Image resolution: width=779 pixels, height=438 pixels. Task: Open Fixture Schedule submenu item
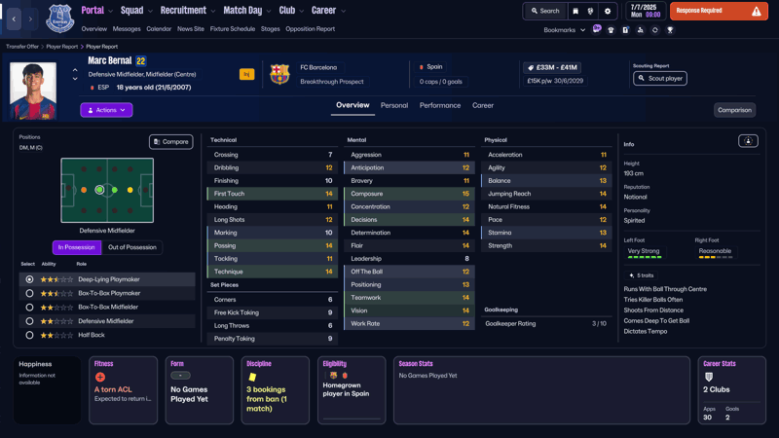[x=233, y=29]
